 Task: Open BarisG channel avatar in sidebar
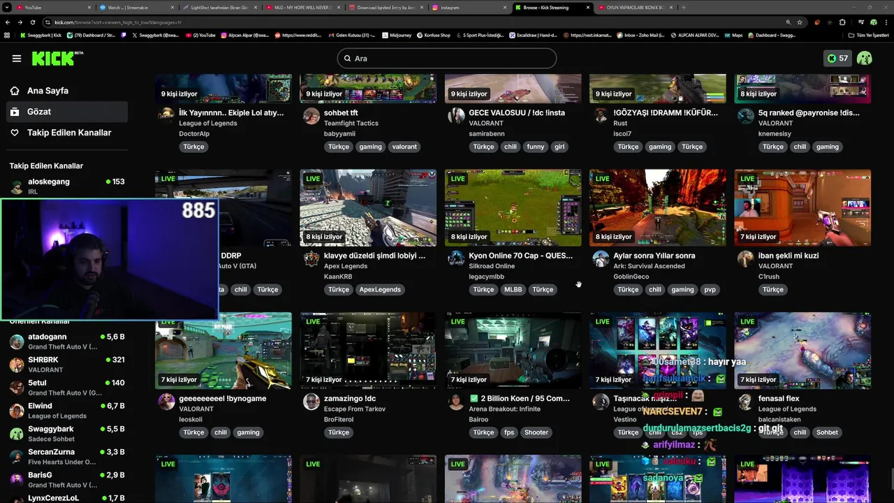[x=16, y=479]
